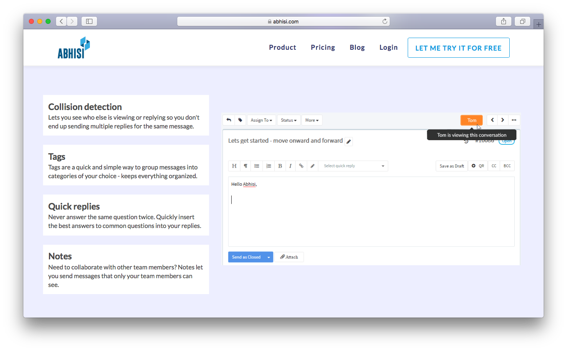Edit the conversation subject with pencil icon

[349, 141]
